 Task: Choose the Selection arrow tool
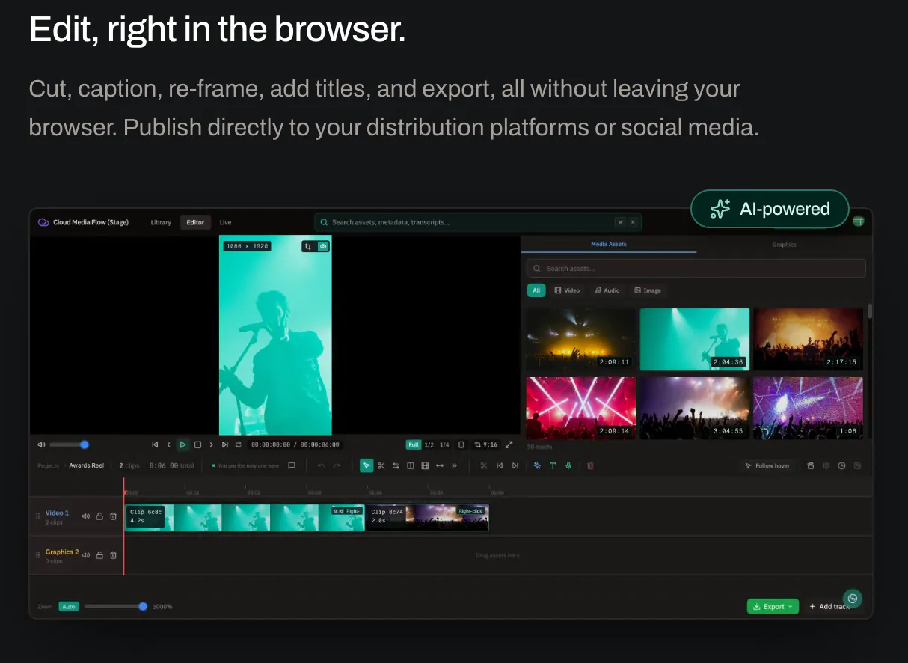[x=366, y=465]
